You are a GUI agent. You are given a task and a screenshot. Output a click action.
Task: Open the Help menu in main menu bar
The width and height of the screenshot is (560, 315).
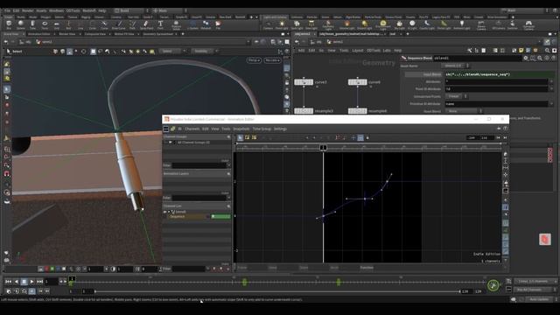click(102, 10)
